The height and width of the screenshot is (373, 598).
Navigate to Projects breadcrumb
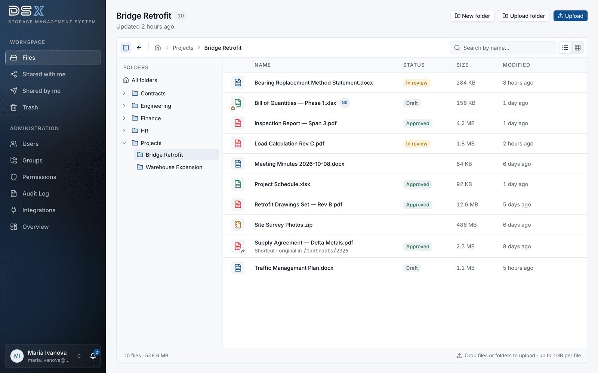pyautogui.click(x=183, y=48)
